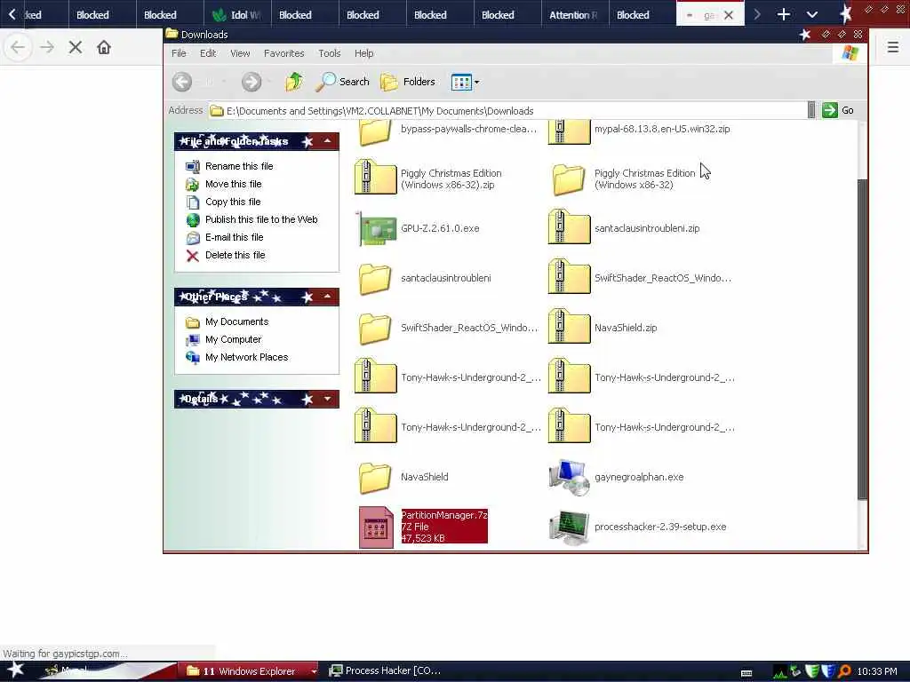Click Move this file task
The height and width of the screenshot is (682, 910).
click(223, 185)
